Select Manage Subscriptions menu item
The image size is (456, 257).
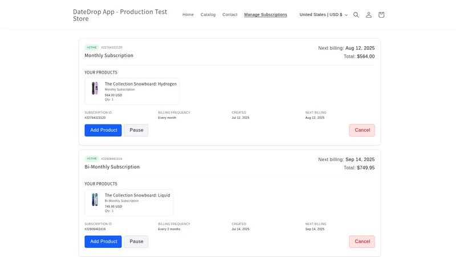(x=266, y=15)
